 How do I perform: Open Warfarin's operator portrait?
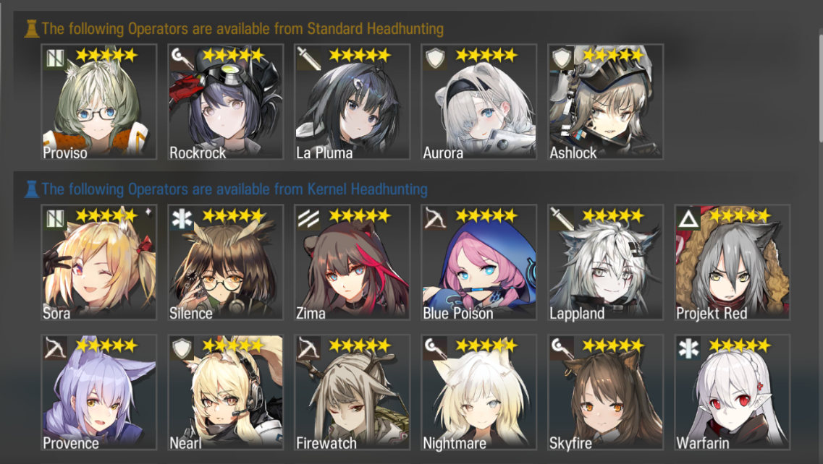coord(733,392)
